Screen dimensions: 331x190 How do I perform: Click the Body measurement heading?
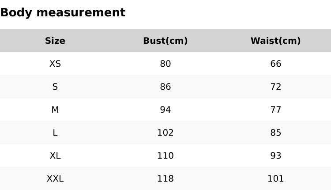[63, 13]
